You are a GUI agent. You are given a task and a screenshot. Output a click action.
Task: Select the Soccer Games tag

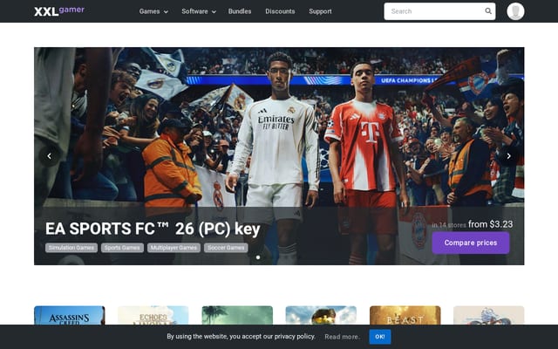pyautogui.click(x=226, y=248)
